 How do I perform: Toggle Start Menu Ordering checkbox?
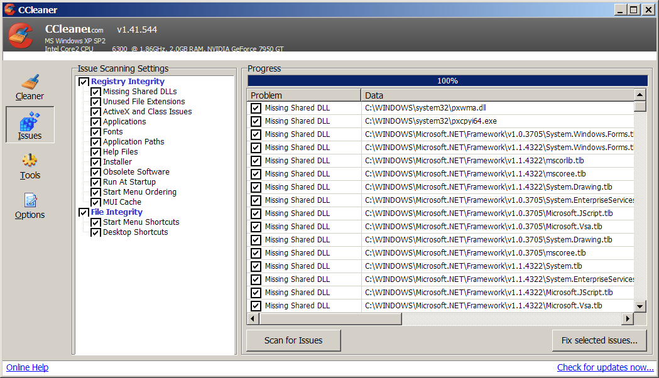click(96, 193)
